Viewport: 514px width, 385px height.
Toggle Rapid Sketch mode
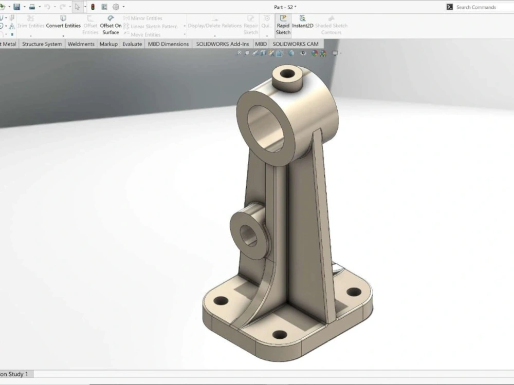283,25
